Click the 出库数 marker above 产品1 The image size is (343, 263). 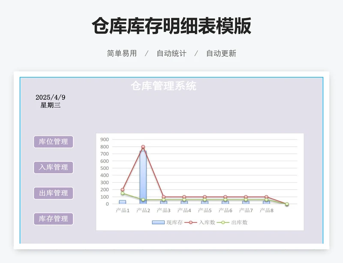tap(123, 193)
